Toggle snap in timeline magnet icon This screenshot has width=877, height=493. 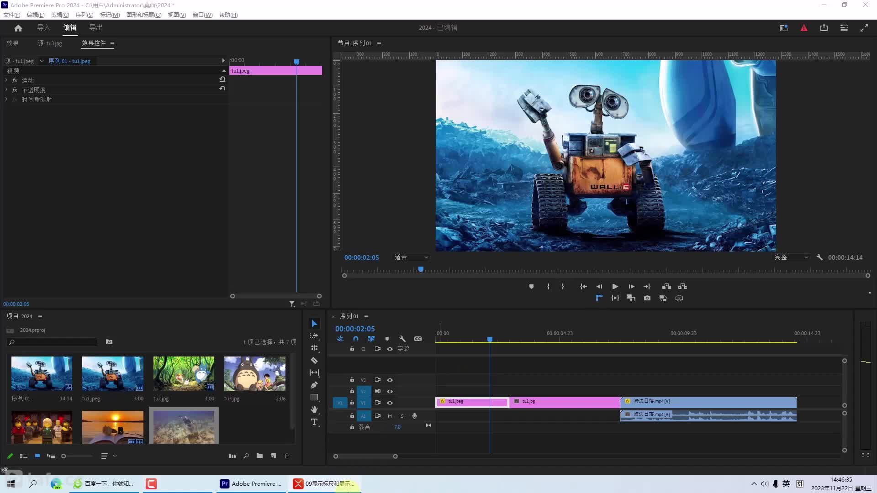click(356, 339)
